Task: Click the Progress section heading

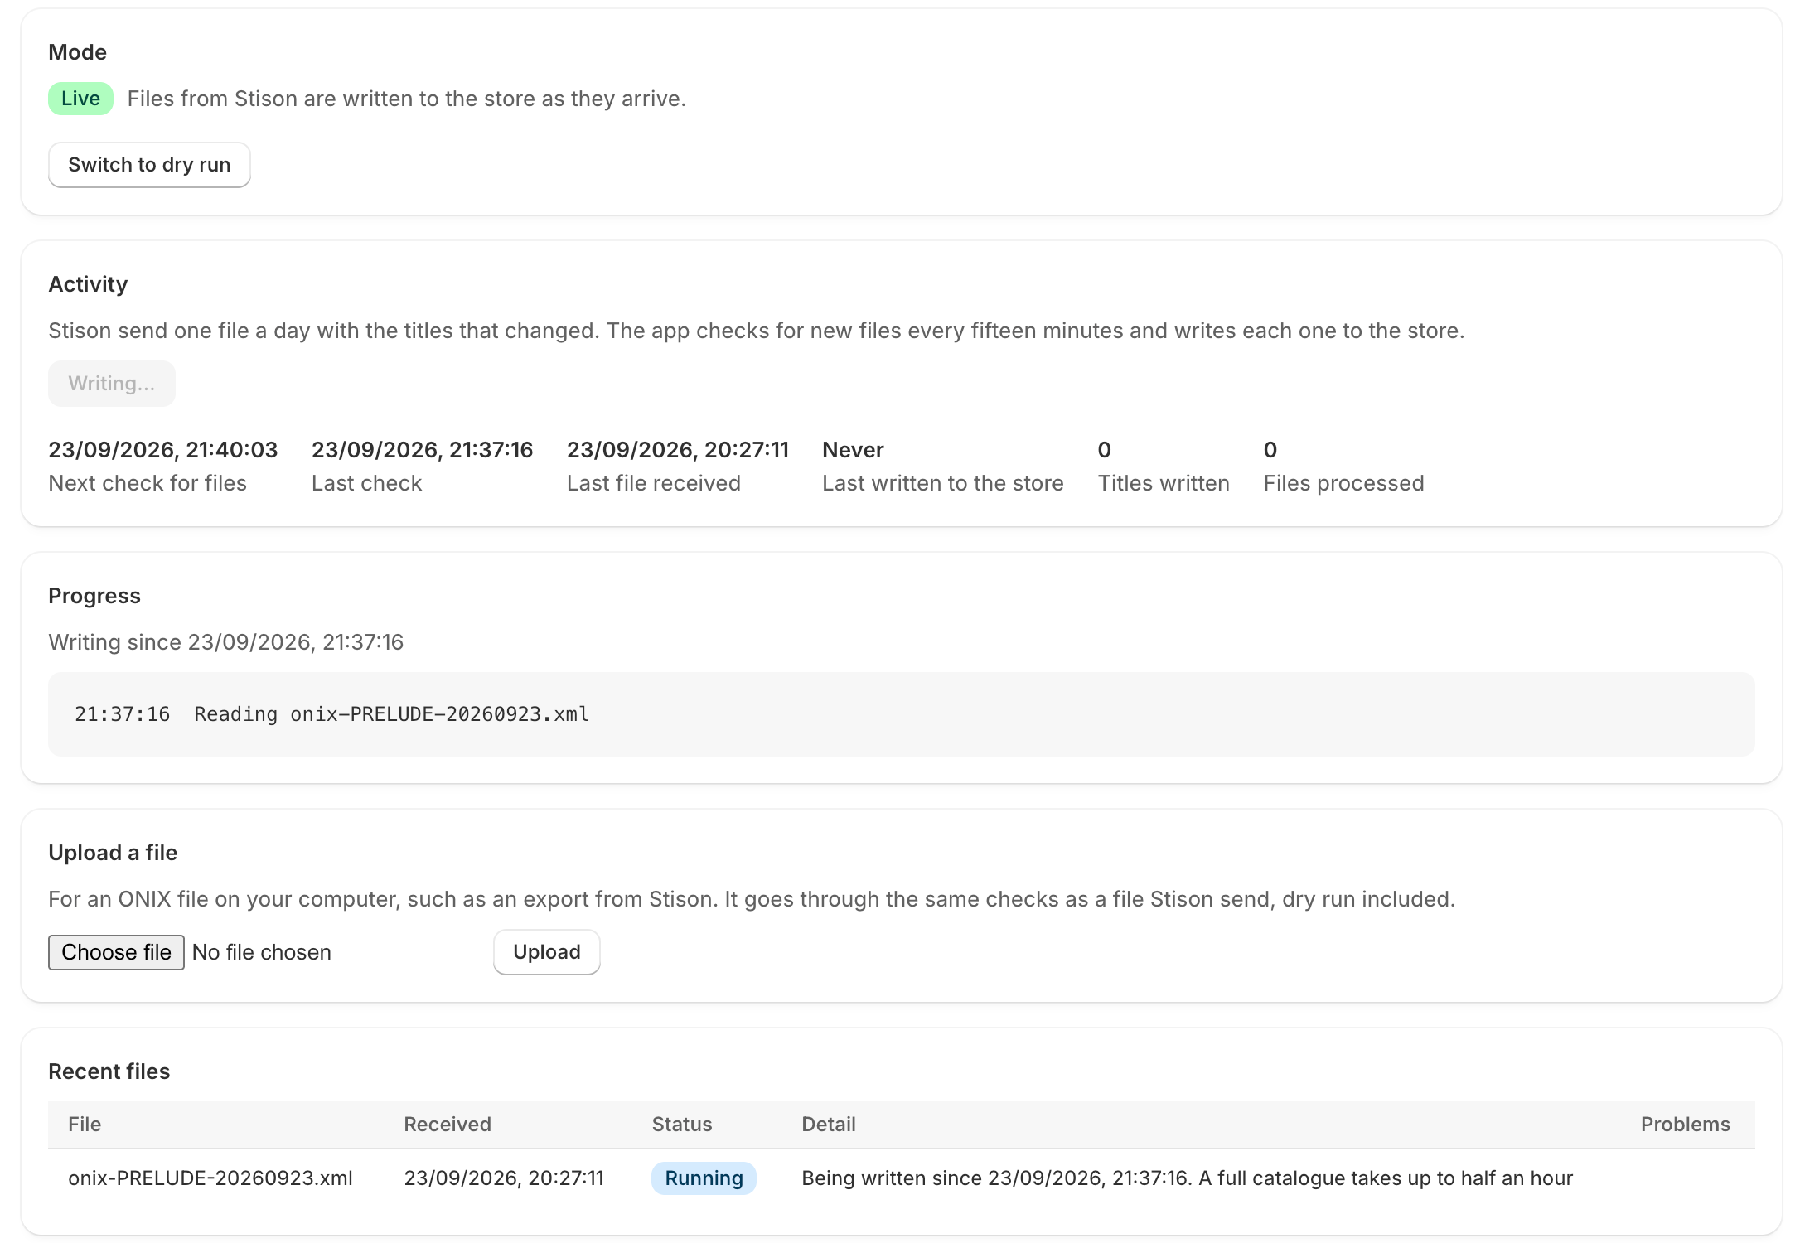Action: point(94,596)
